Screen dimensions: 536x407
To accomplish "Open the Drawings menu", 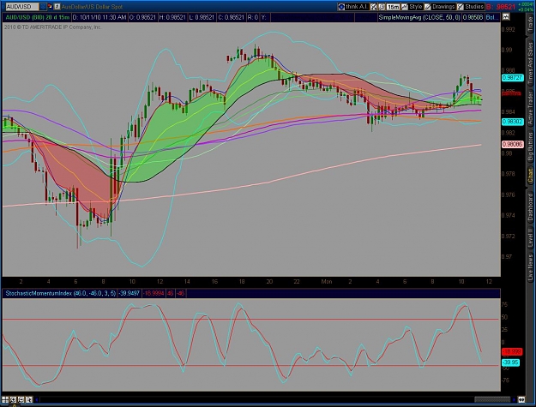I will [440, 7].
